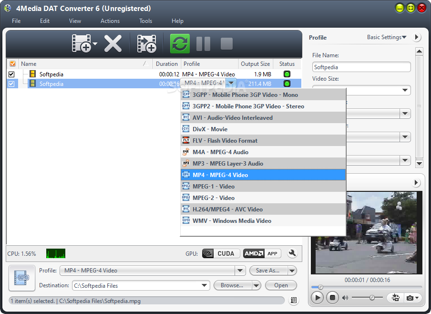Screen dimensions: 431x314
Task: Choose MPEG-2 Video format
Action: (263, 198)
